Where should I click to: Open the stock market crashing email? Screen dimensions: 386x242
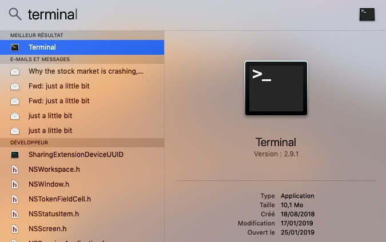(x=82, y=71)
